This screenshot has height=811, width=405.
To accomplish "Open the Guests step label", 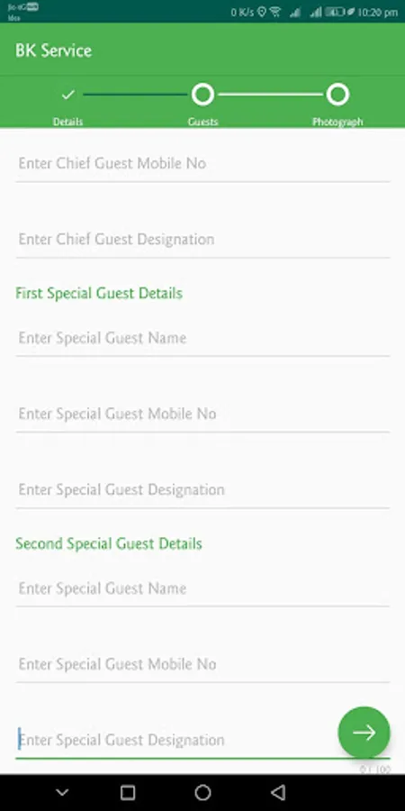I will [x=202, y=122].
